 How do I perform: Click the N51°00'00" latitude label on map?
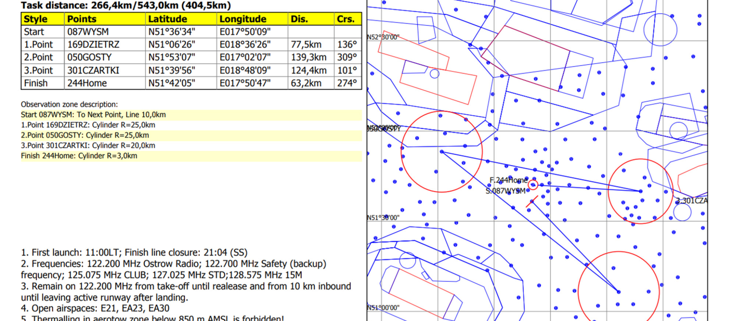383,308
